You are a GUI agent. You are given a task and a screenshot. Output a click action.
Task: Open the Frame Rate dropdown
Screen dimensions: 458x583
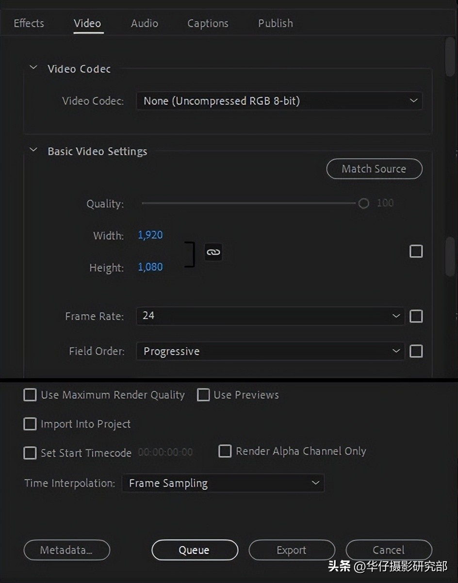click(270, 316)
